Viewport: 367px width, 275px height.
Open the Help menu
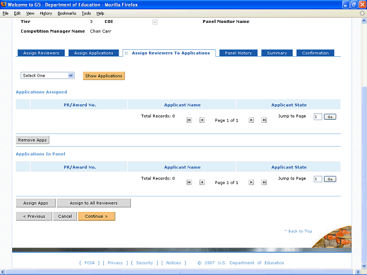point(100,13)
